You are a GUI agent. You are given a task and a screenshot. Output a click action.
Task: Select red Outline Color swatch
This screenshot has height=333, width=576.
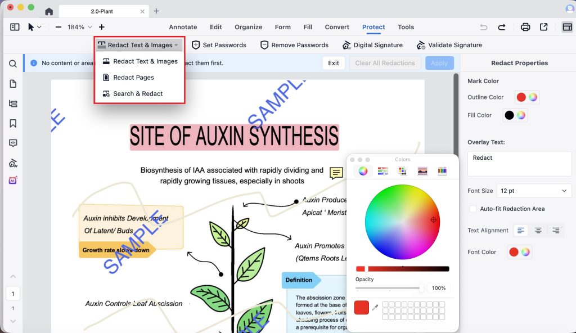(x=521, y=97)
